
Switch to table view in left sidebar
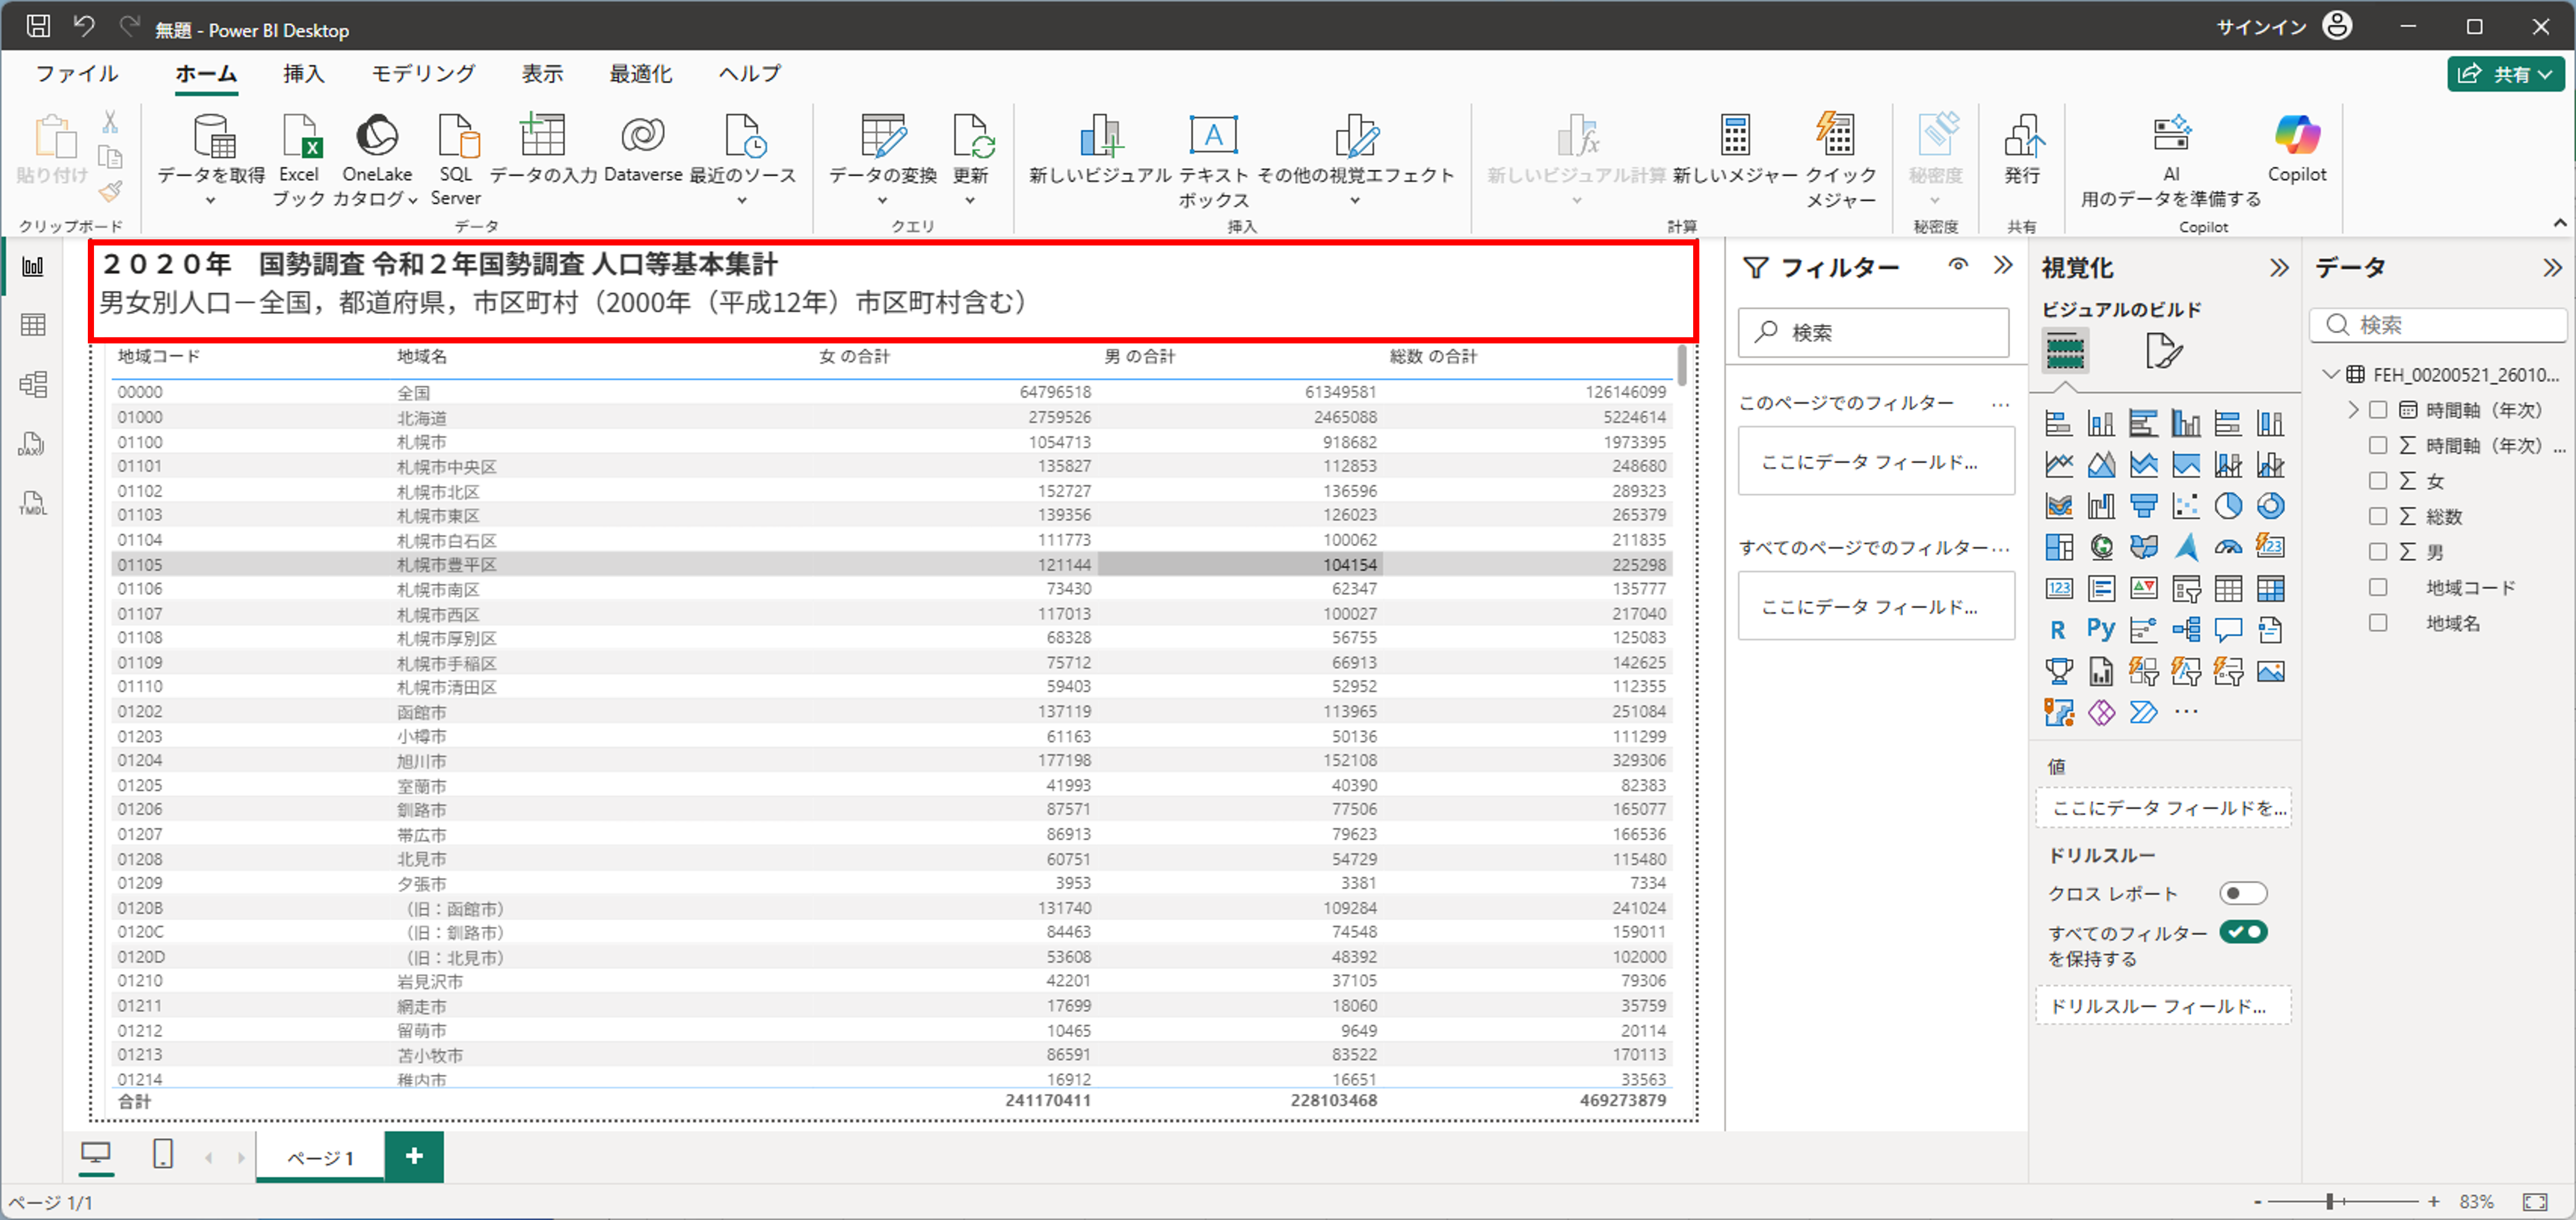pos(33,325)
